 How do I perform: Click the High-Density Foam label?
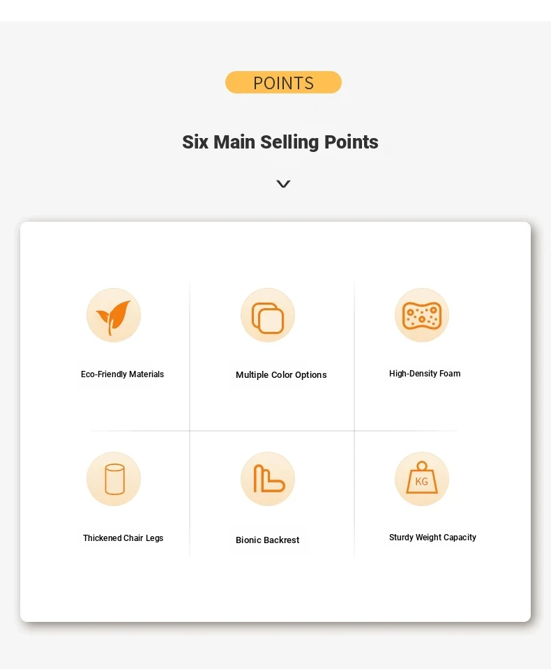[425, 374]
